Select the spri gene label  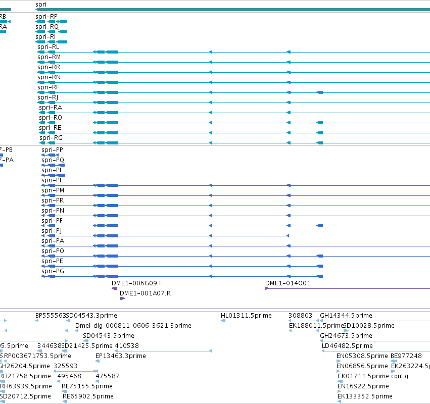coord(41,5)
